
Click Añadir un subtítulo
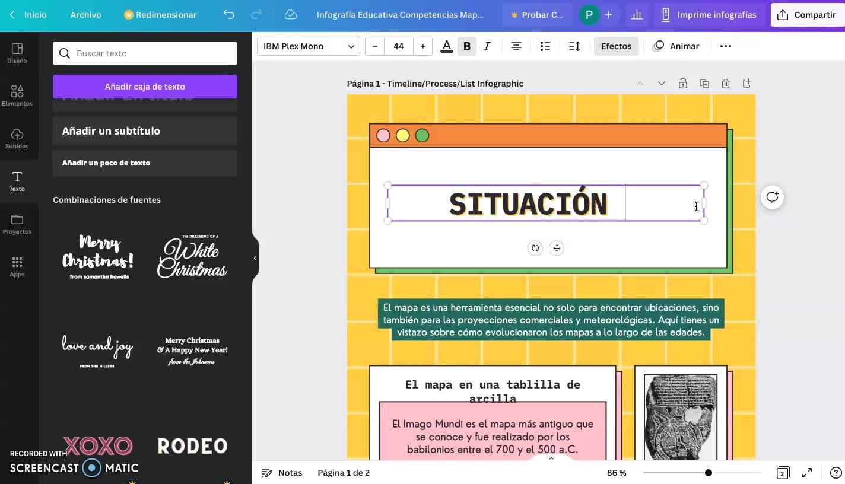pos(145,131)
